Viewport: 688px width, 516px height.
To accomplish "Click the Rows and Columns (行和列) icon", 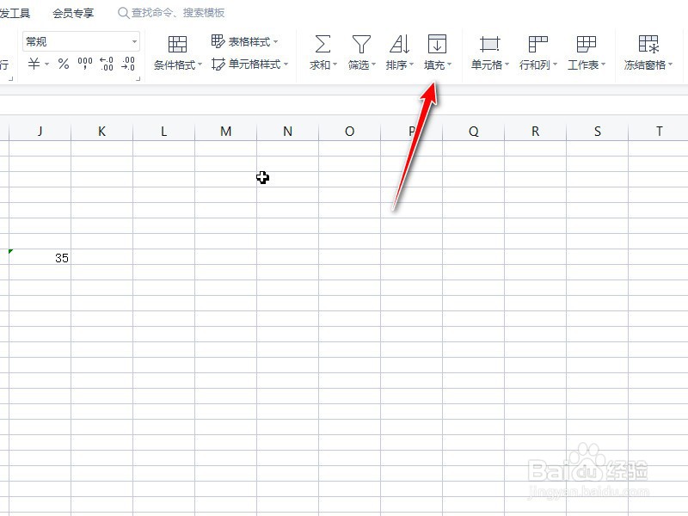I will pos(538,44).
